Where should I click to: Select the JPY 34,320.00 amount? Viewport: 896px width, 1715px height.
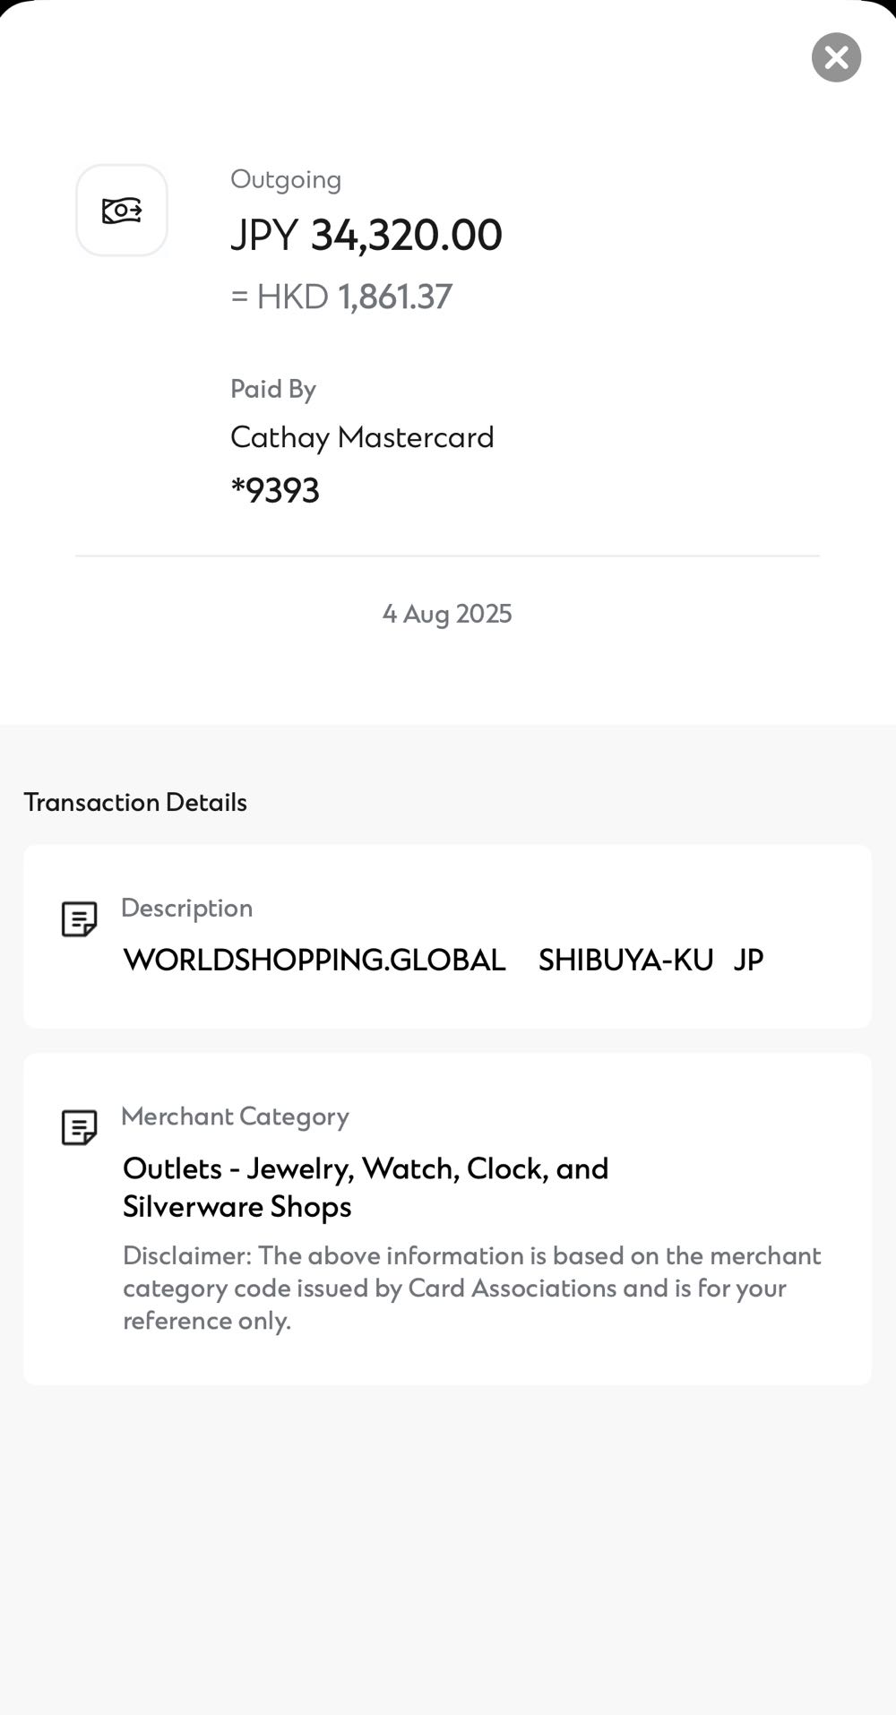(x=366, y=236)
